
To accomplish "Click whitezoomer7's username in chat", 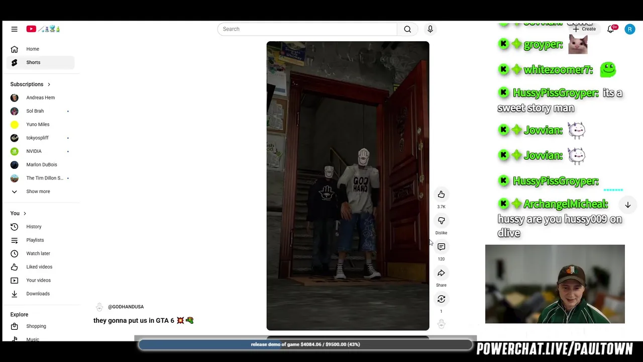I will (x=559, y=70).
